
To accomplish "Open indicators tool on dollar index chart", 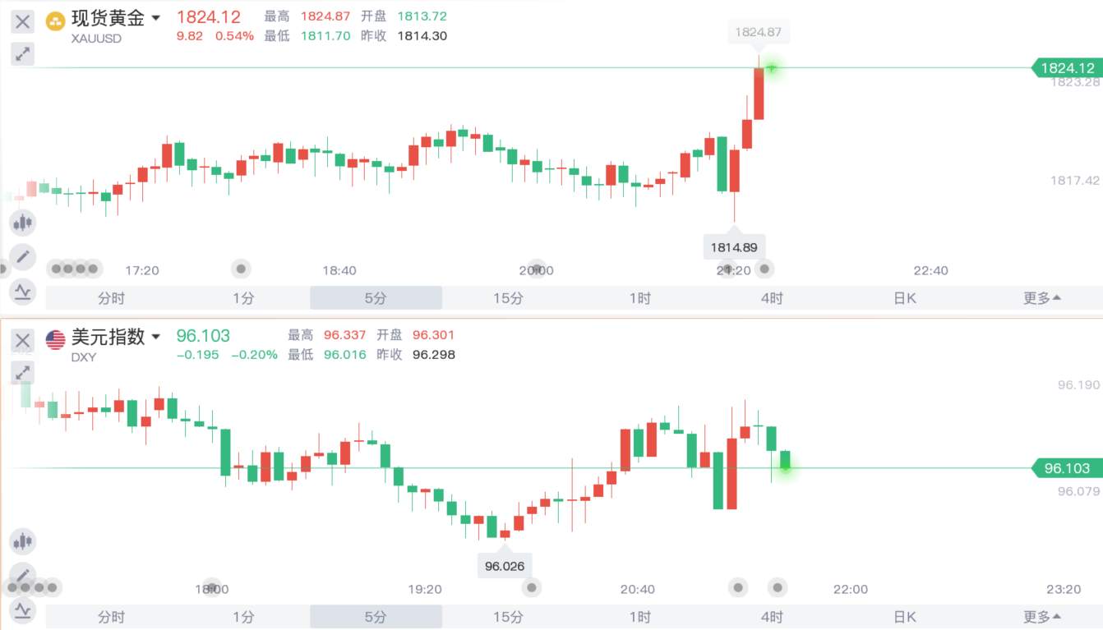I will click(23, 609).
